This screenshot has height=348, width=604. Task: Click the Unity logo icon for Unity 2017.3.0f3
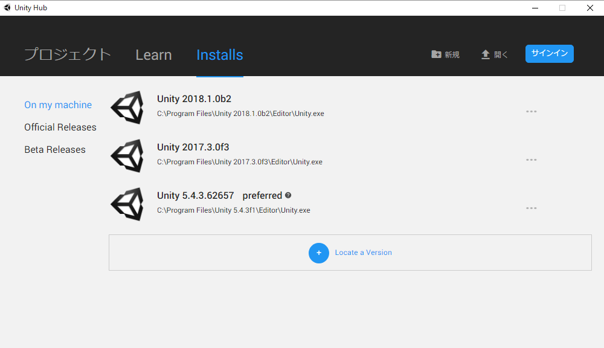coord(127,156)
